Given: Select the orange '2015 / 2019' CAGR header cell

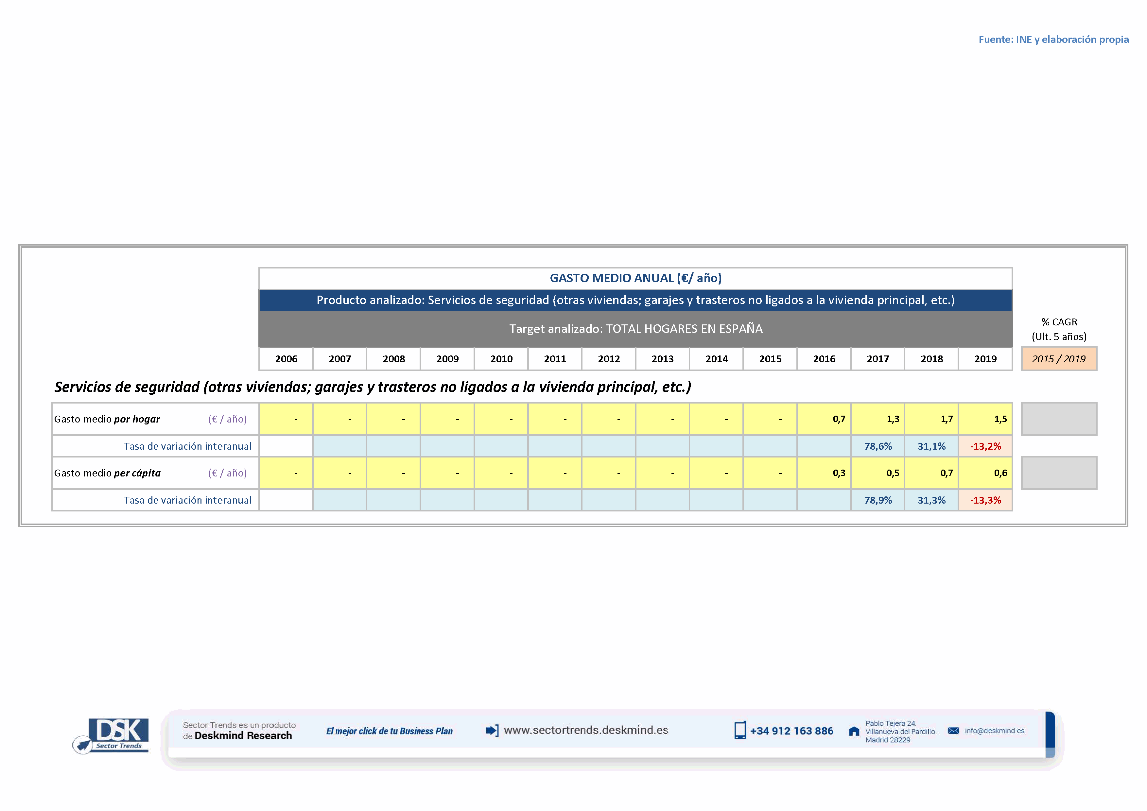Looking at the screenshot, I should [1059, 358].
